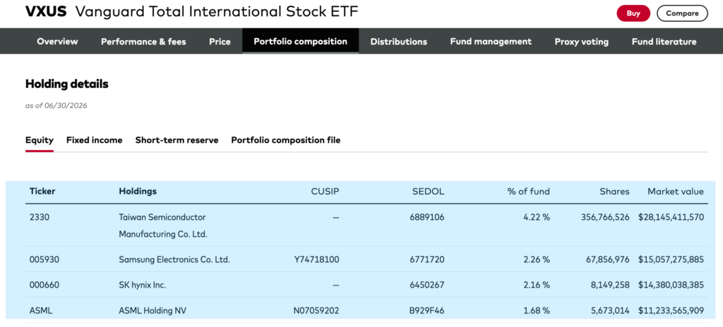Viewport: 723px width, 327px height.
Task: Click Samsung Electronics Co. Ltd. holding
Action: click(174, 259)
